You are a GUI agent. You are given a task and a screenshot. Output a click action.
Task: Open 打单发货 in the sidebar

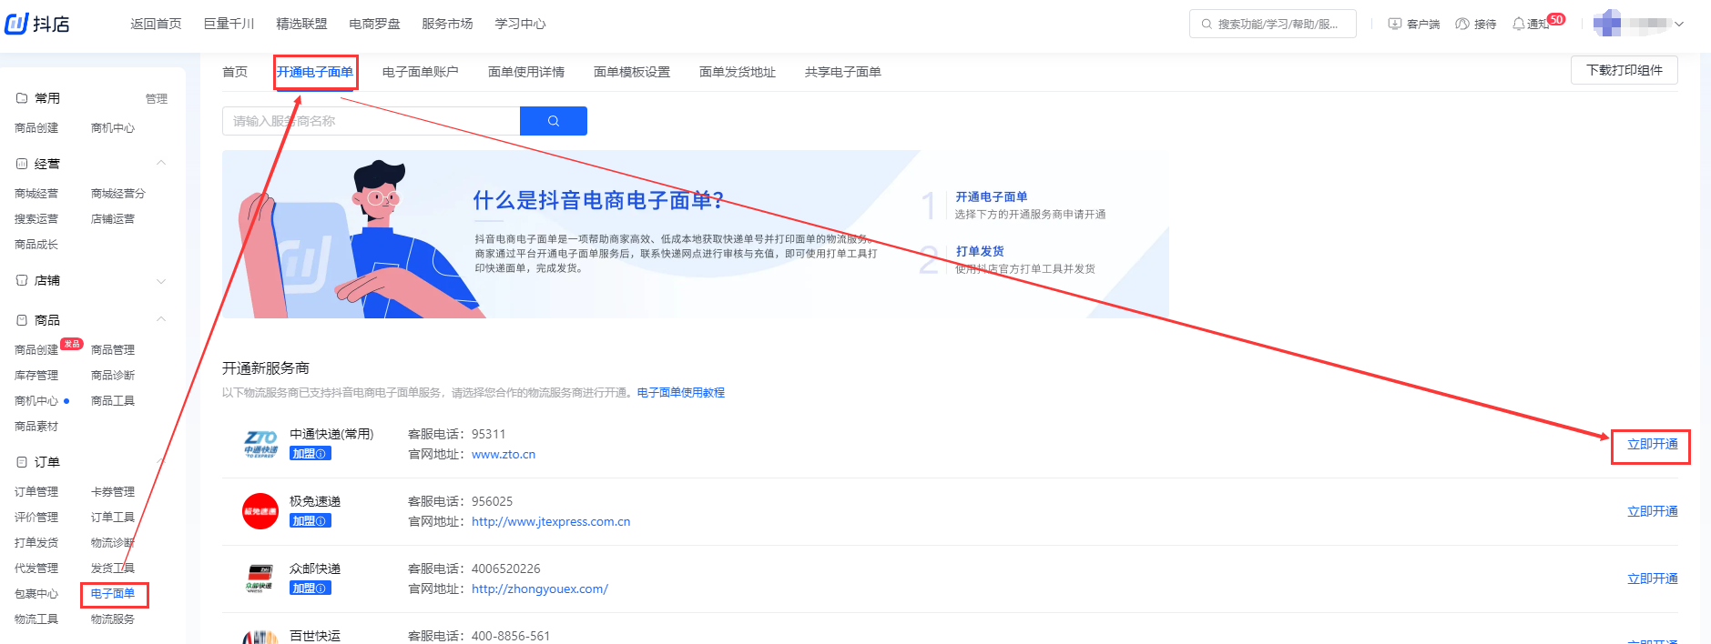pos(36,542)
